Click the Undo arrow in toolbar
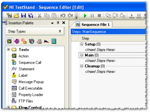This screenshot has height=112, width=150. pos(63,15)
